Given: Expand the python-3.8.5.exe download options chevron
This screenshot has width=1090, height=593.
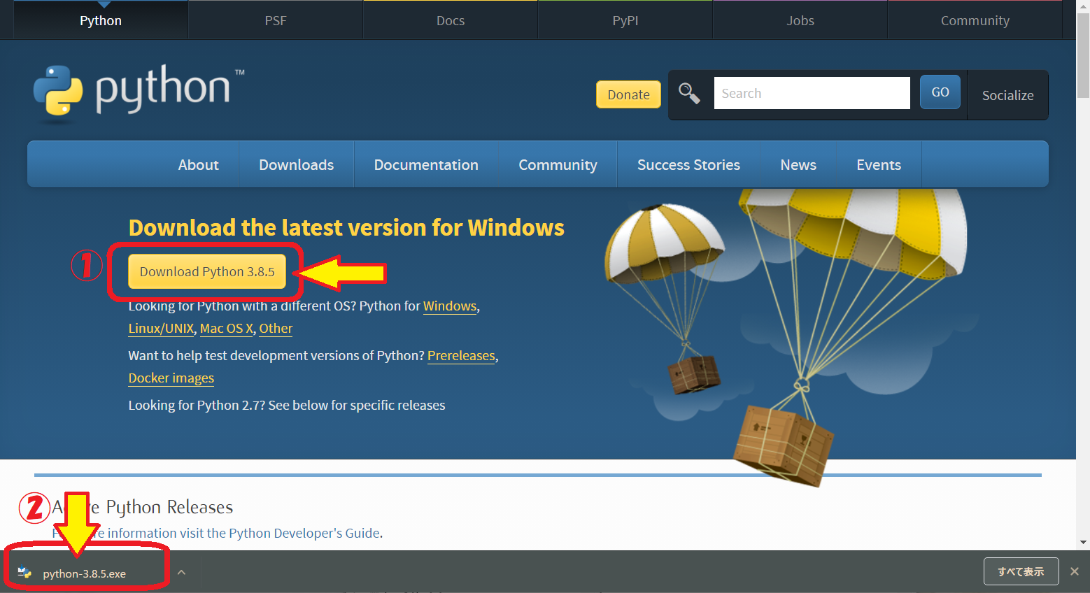Looking at the screenshot, I should click(181, 572).
